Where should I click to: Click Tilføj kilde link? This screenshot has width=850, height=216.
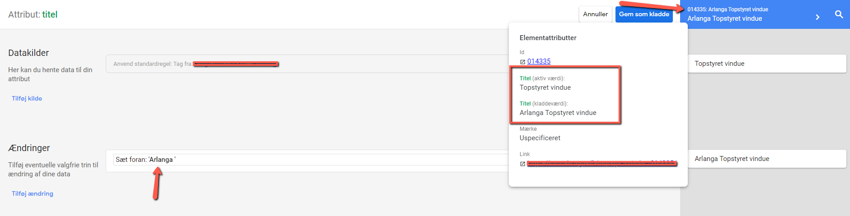tap(27, 98)
